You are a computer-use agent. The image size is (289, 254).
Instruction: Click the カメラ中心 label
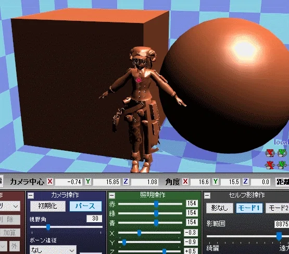click(27, 182)
